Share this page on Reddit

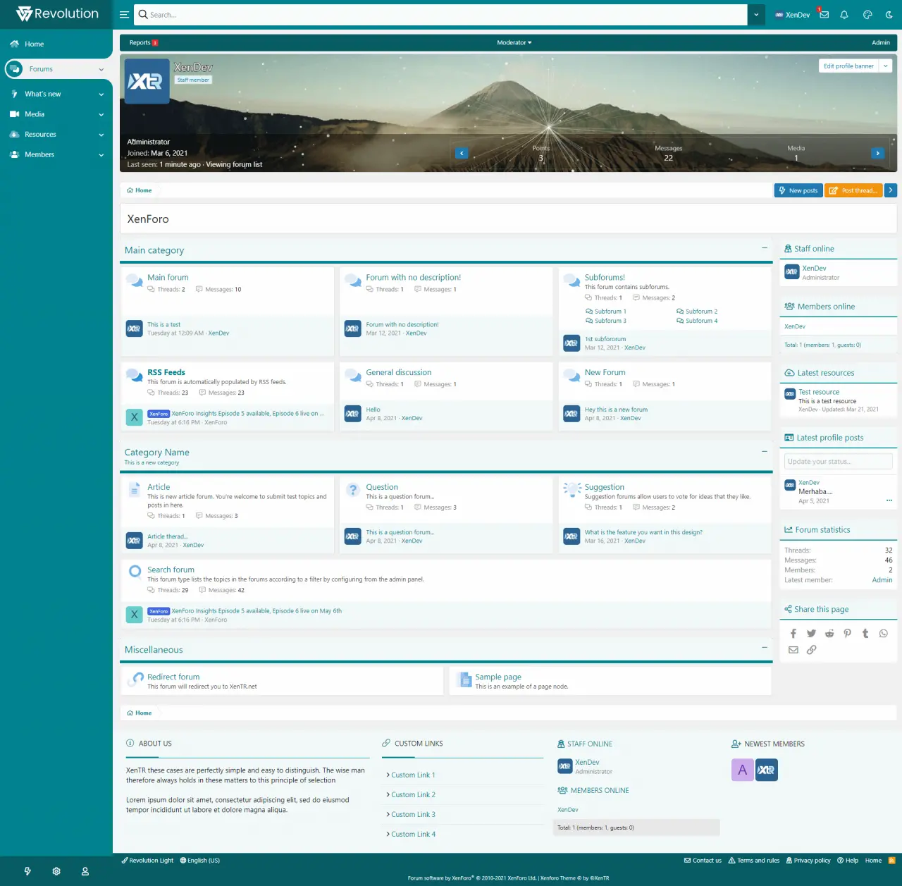point(829,634)
